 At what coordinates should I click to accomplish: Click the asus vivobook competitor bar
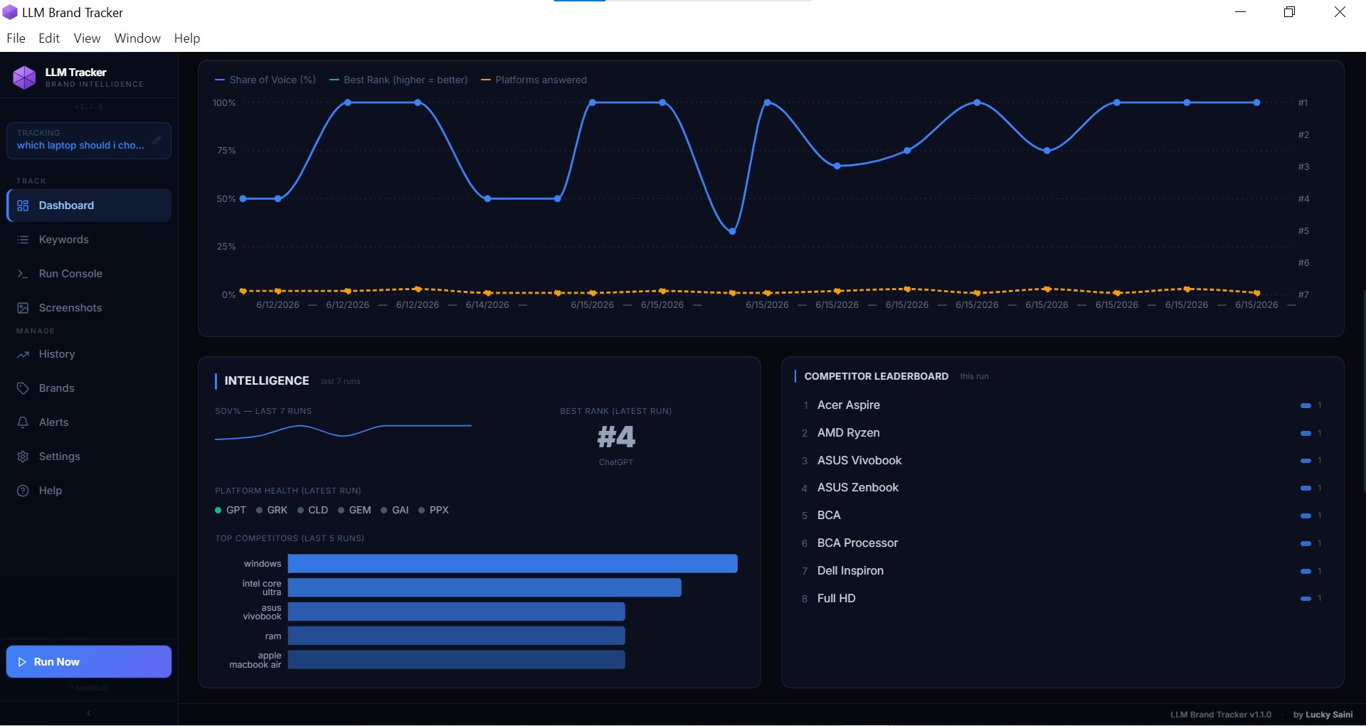pos(457,612)
